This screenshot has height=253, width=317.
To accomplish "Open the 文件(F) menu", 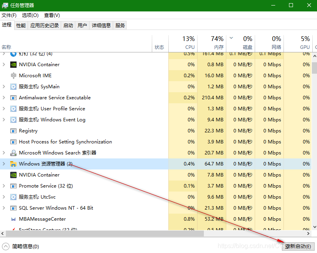I will [9, 15].
